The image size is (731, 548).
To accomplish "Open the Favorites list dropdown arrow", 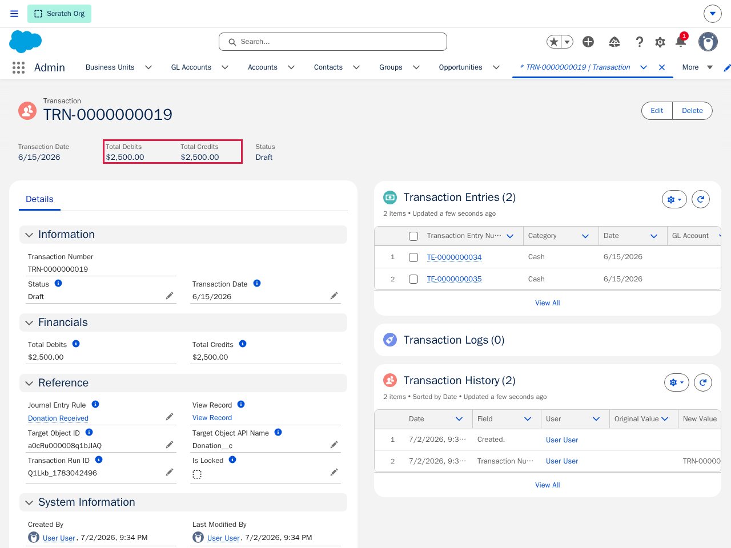I will tap(567, 42).
